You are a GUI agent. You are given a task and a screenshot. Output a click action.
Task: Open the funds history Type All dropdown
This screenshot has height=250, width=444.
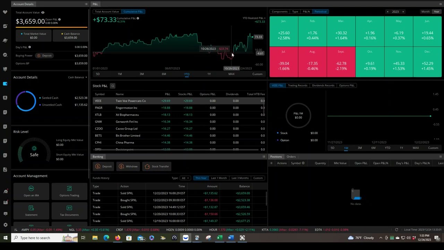tap(186, 178)
